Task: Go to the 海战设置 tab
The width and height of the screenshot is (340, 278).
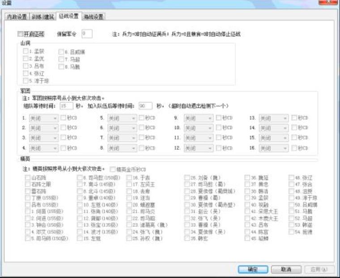Action: (93, 17)
